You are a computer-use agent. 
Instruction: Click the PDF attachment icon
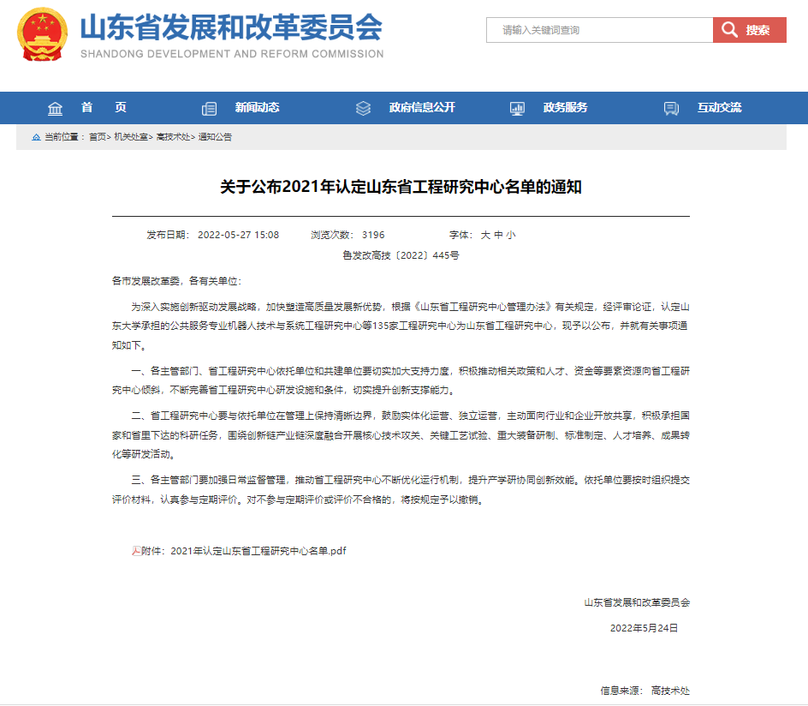point(136,551)
